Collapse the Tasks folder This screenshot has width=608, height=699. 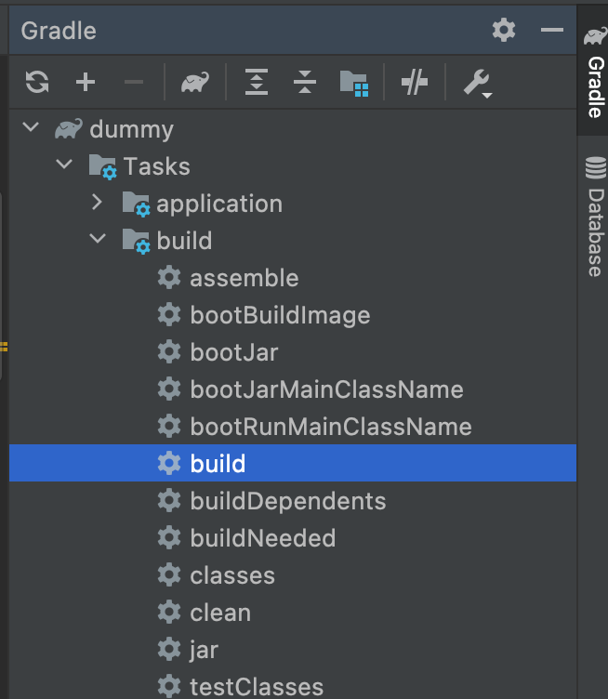coord(64,165)
